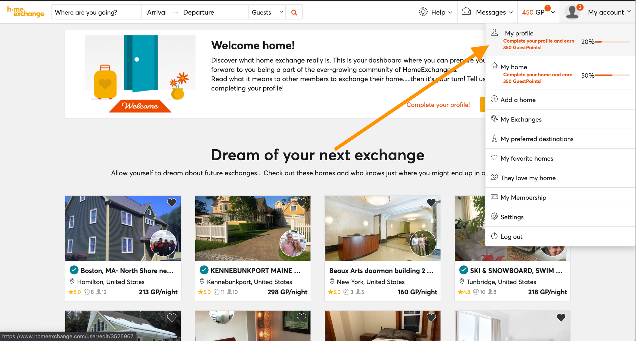Screen dimensions: 636x341
Task: Click the Where are you going field
Action: (96, 12)
